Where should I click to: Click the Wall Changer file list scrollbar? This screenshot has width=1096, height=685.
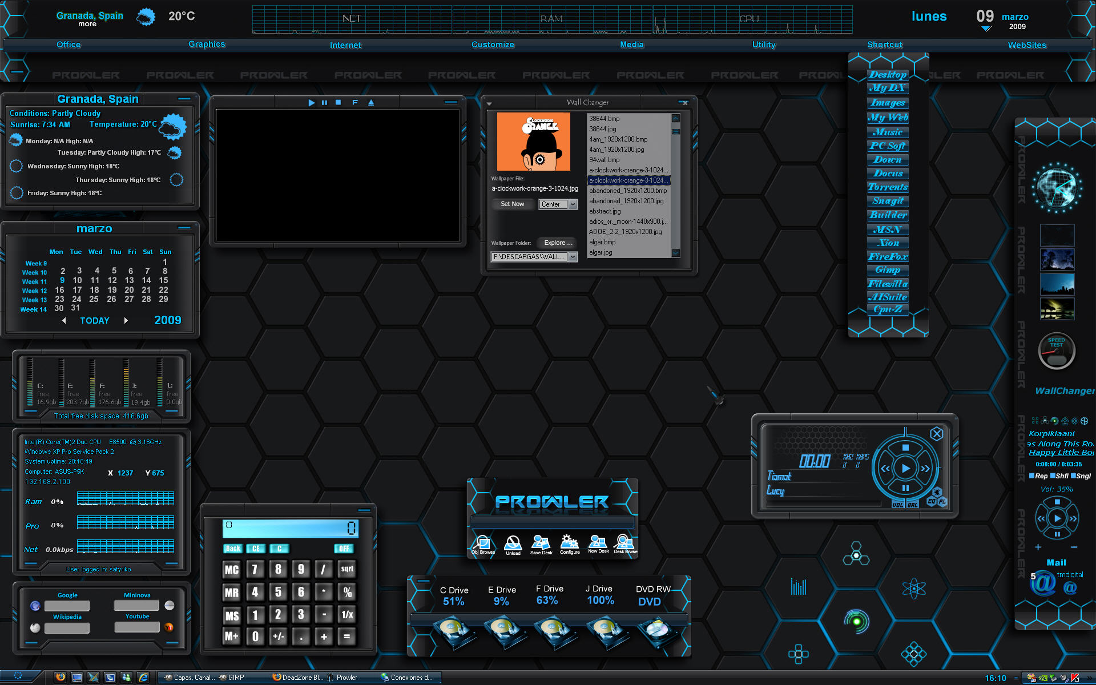(x=676, y=186)
